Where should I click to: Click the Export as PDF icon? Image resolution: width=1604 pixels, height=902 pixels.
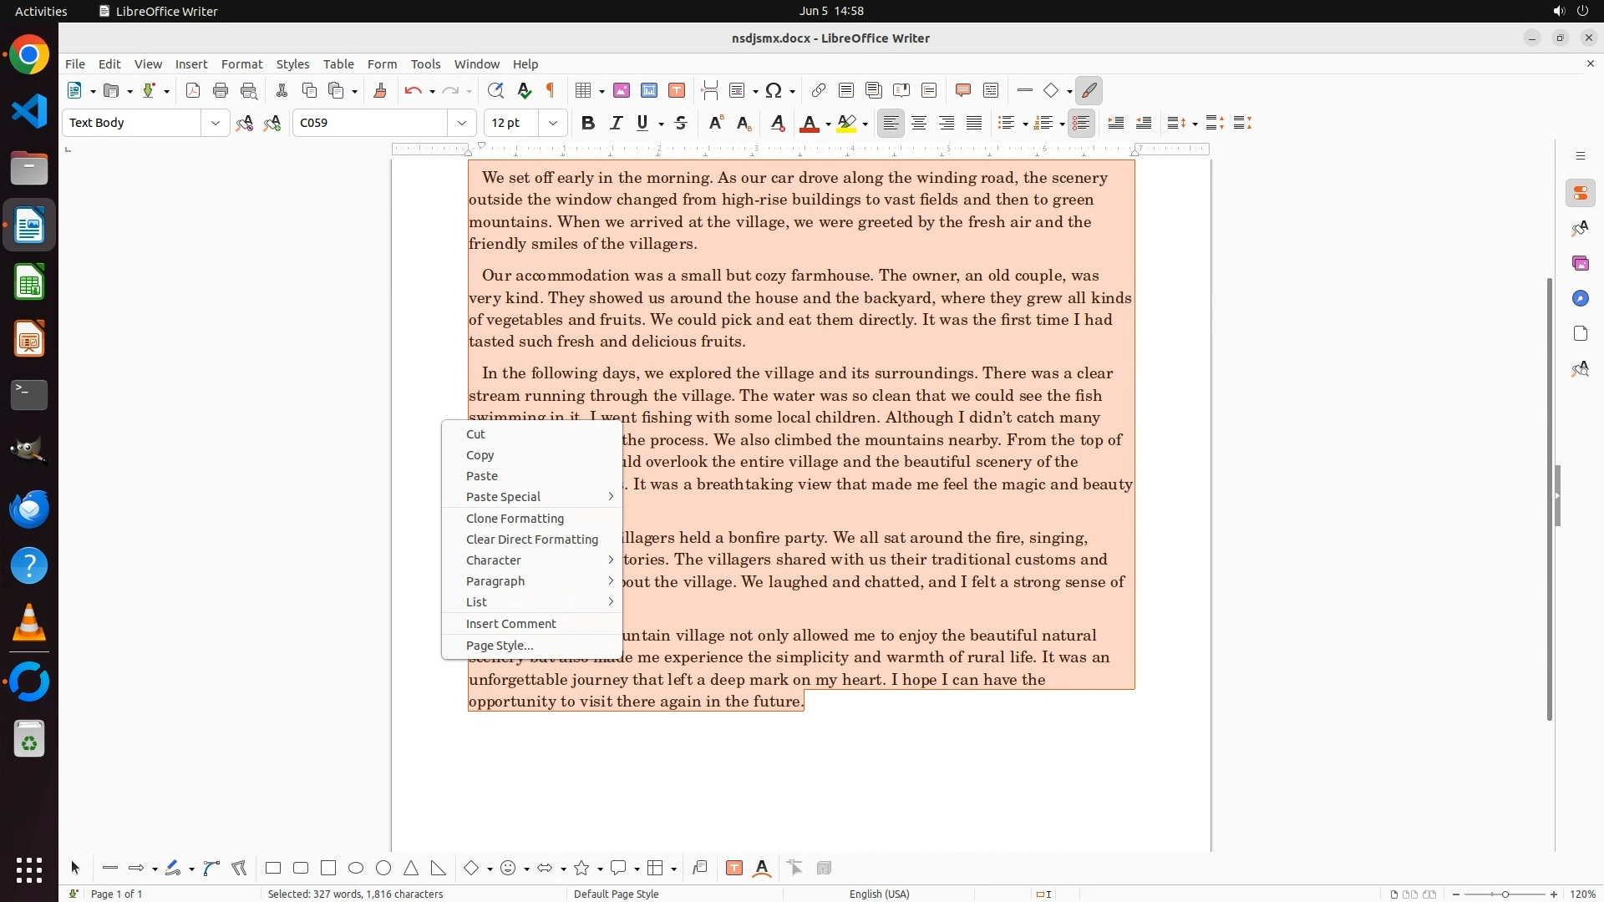coord(193,91)
